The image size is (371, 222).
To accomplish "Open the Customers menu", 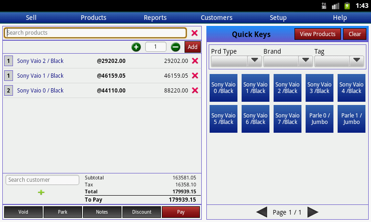I will tap(217, 18).
